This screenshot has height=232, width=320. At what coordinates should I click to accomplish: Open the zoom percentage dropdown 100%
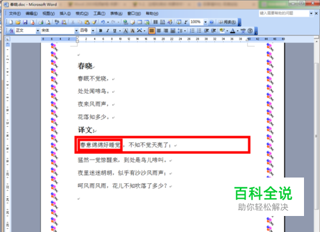[x=205, y=22]
